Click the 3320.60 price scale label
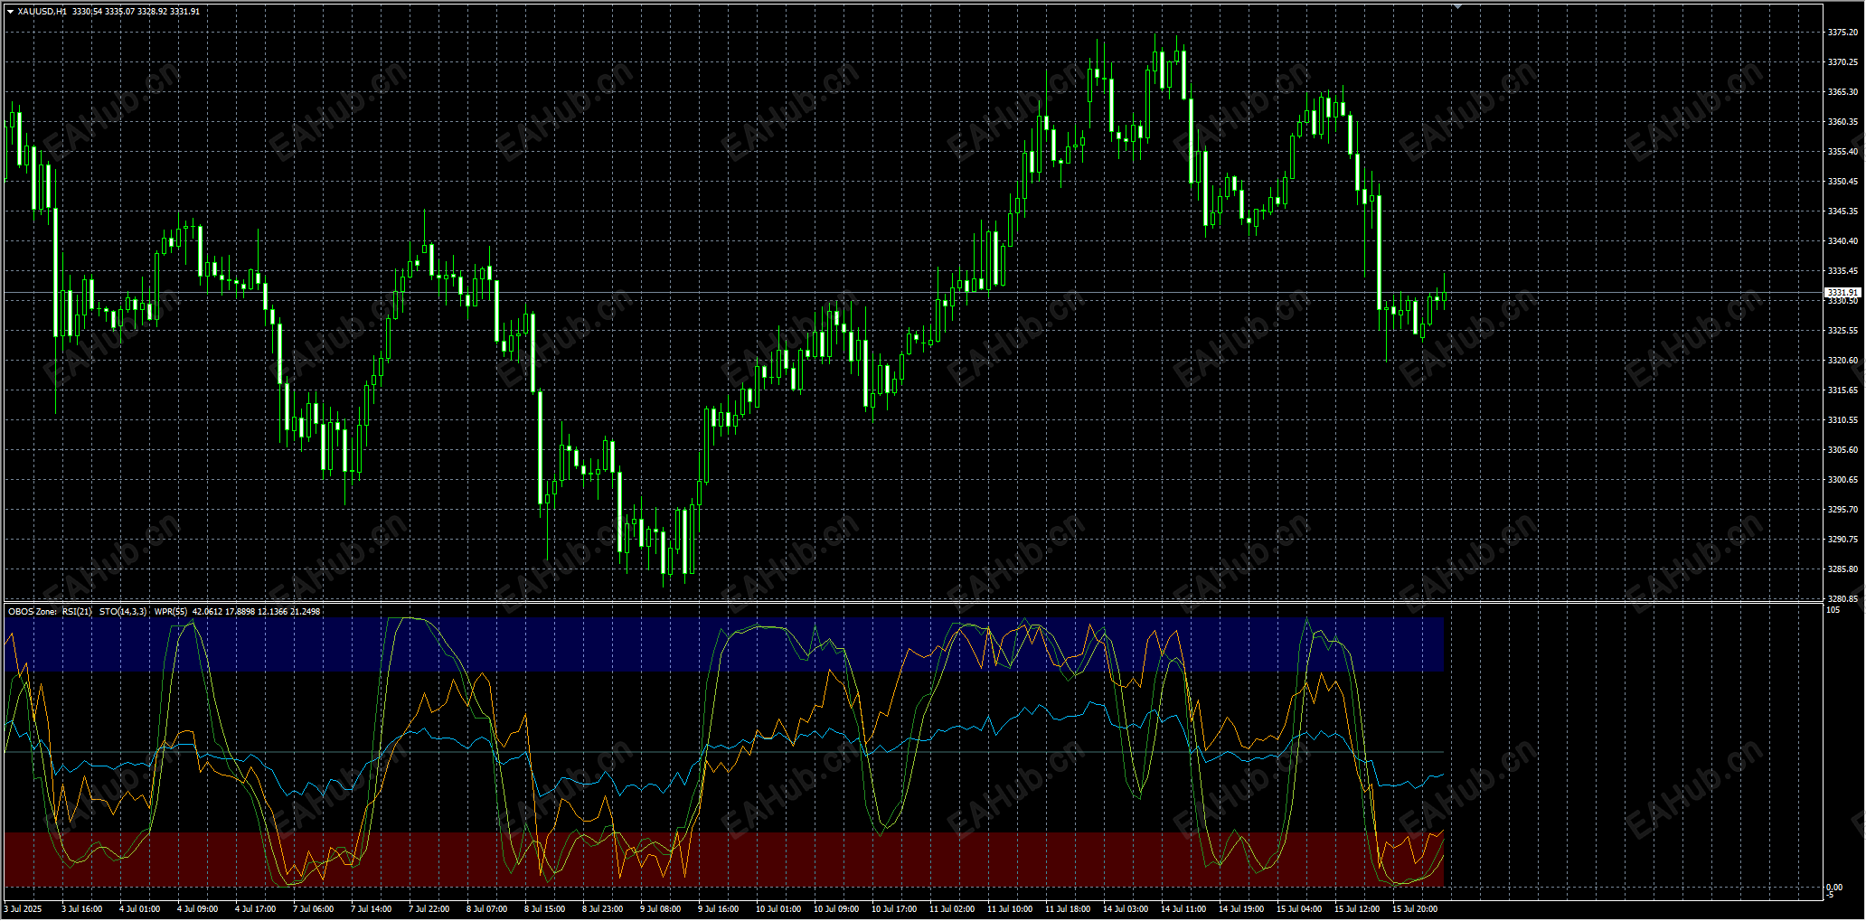The image size is (1866, 921). (1842, 361)
